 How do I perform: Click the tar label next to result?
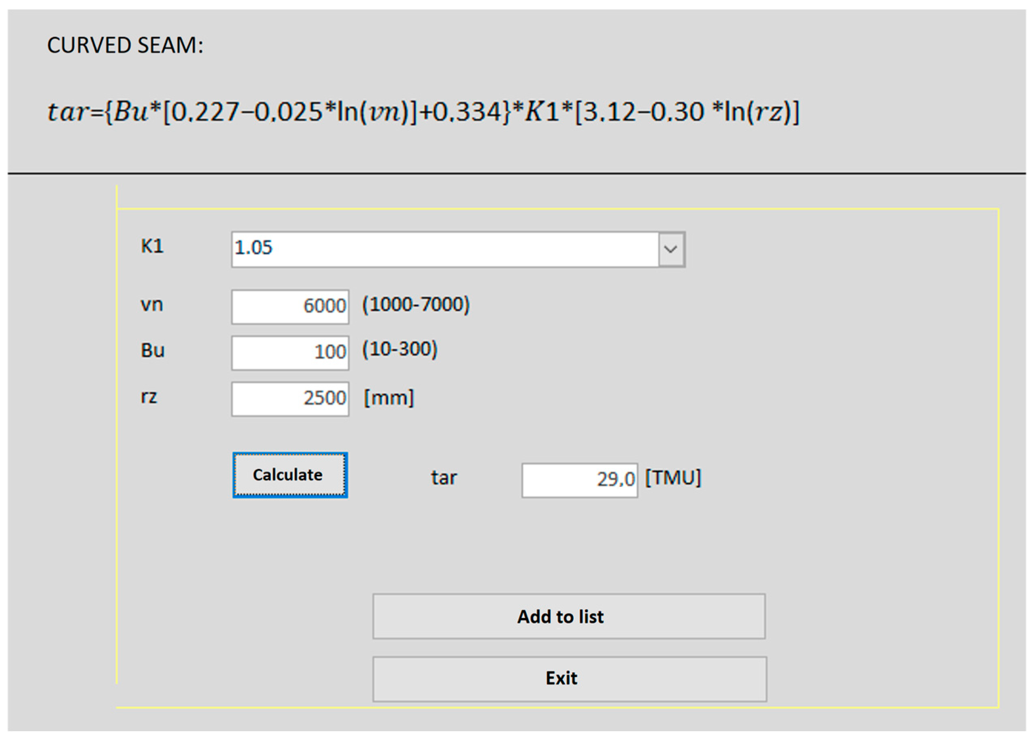pos(444,478)
